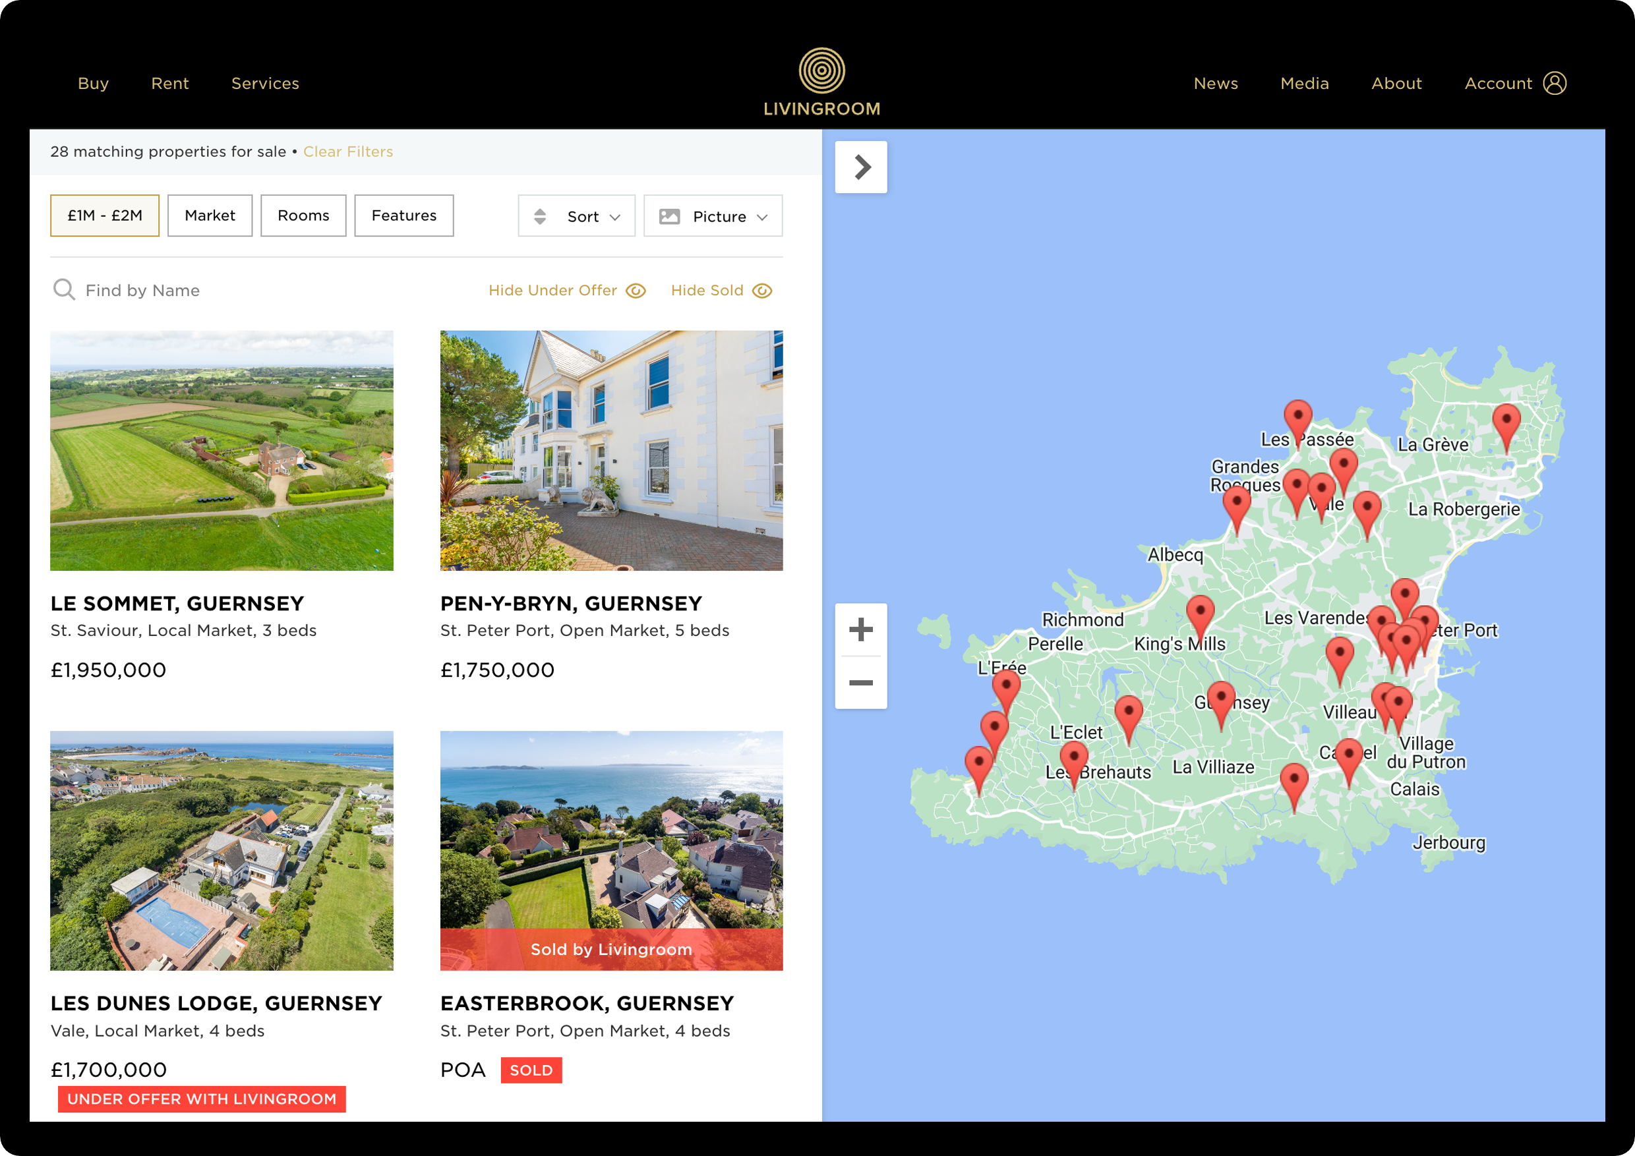This screenshot has width=1635, height=1156.
Task: Click the map zoom in plus button
Action: (860, 629)
